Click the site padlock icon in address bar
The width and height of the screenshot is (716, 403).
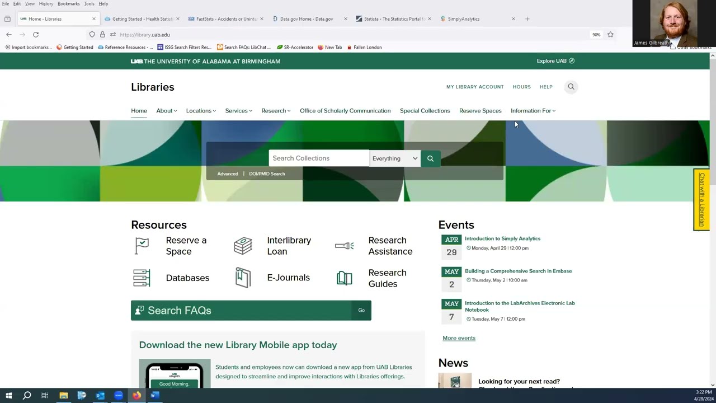point(102,35)
